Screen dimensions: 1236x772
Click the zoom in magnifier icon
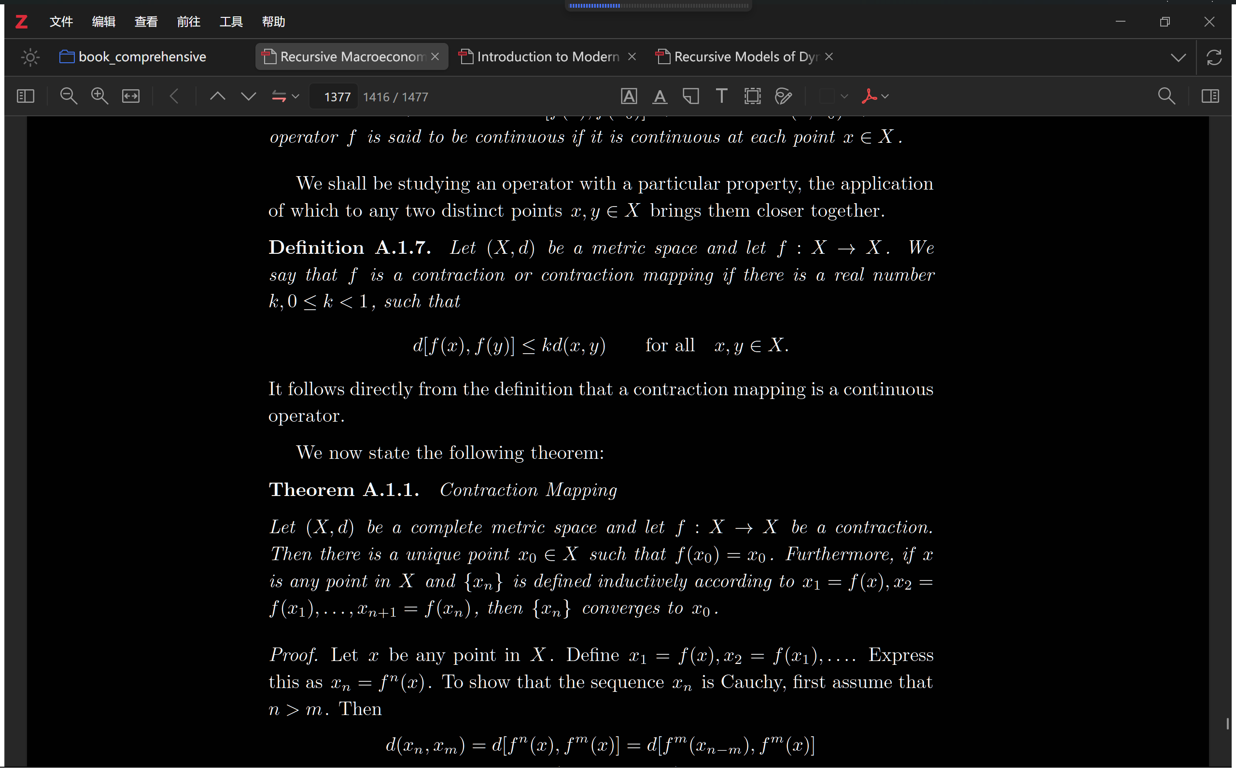click(99, 96)
